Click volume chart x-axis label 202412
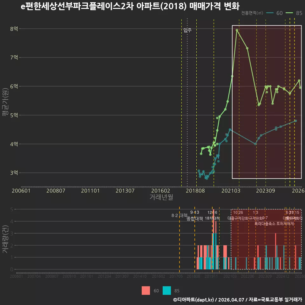The height and width of the screenshot is (305, 305). coord(283,276)
